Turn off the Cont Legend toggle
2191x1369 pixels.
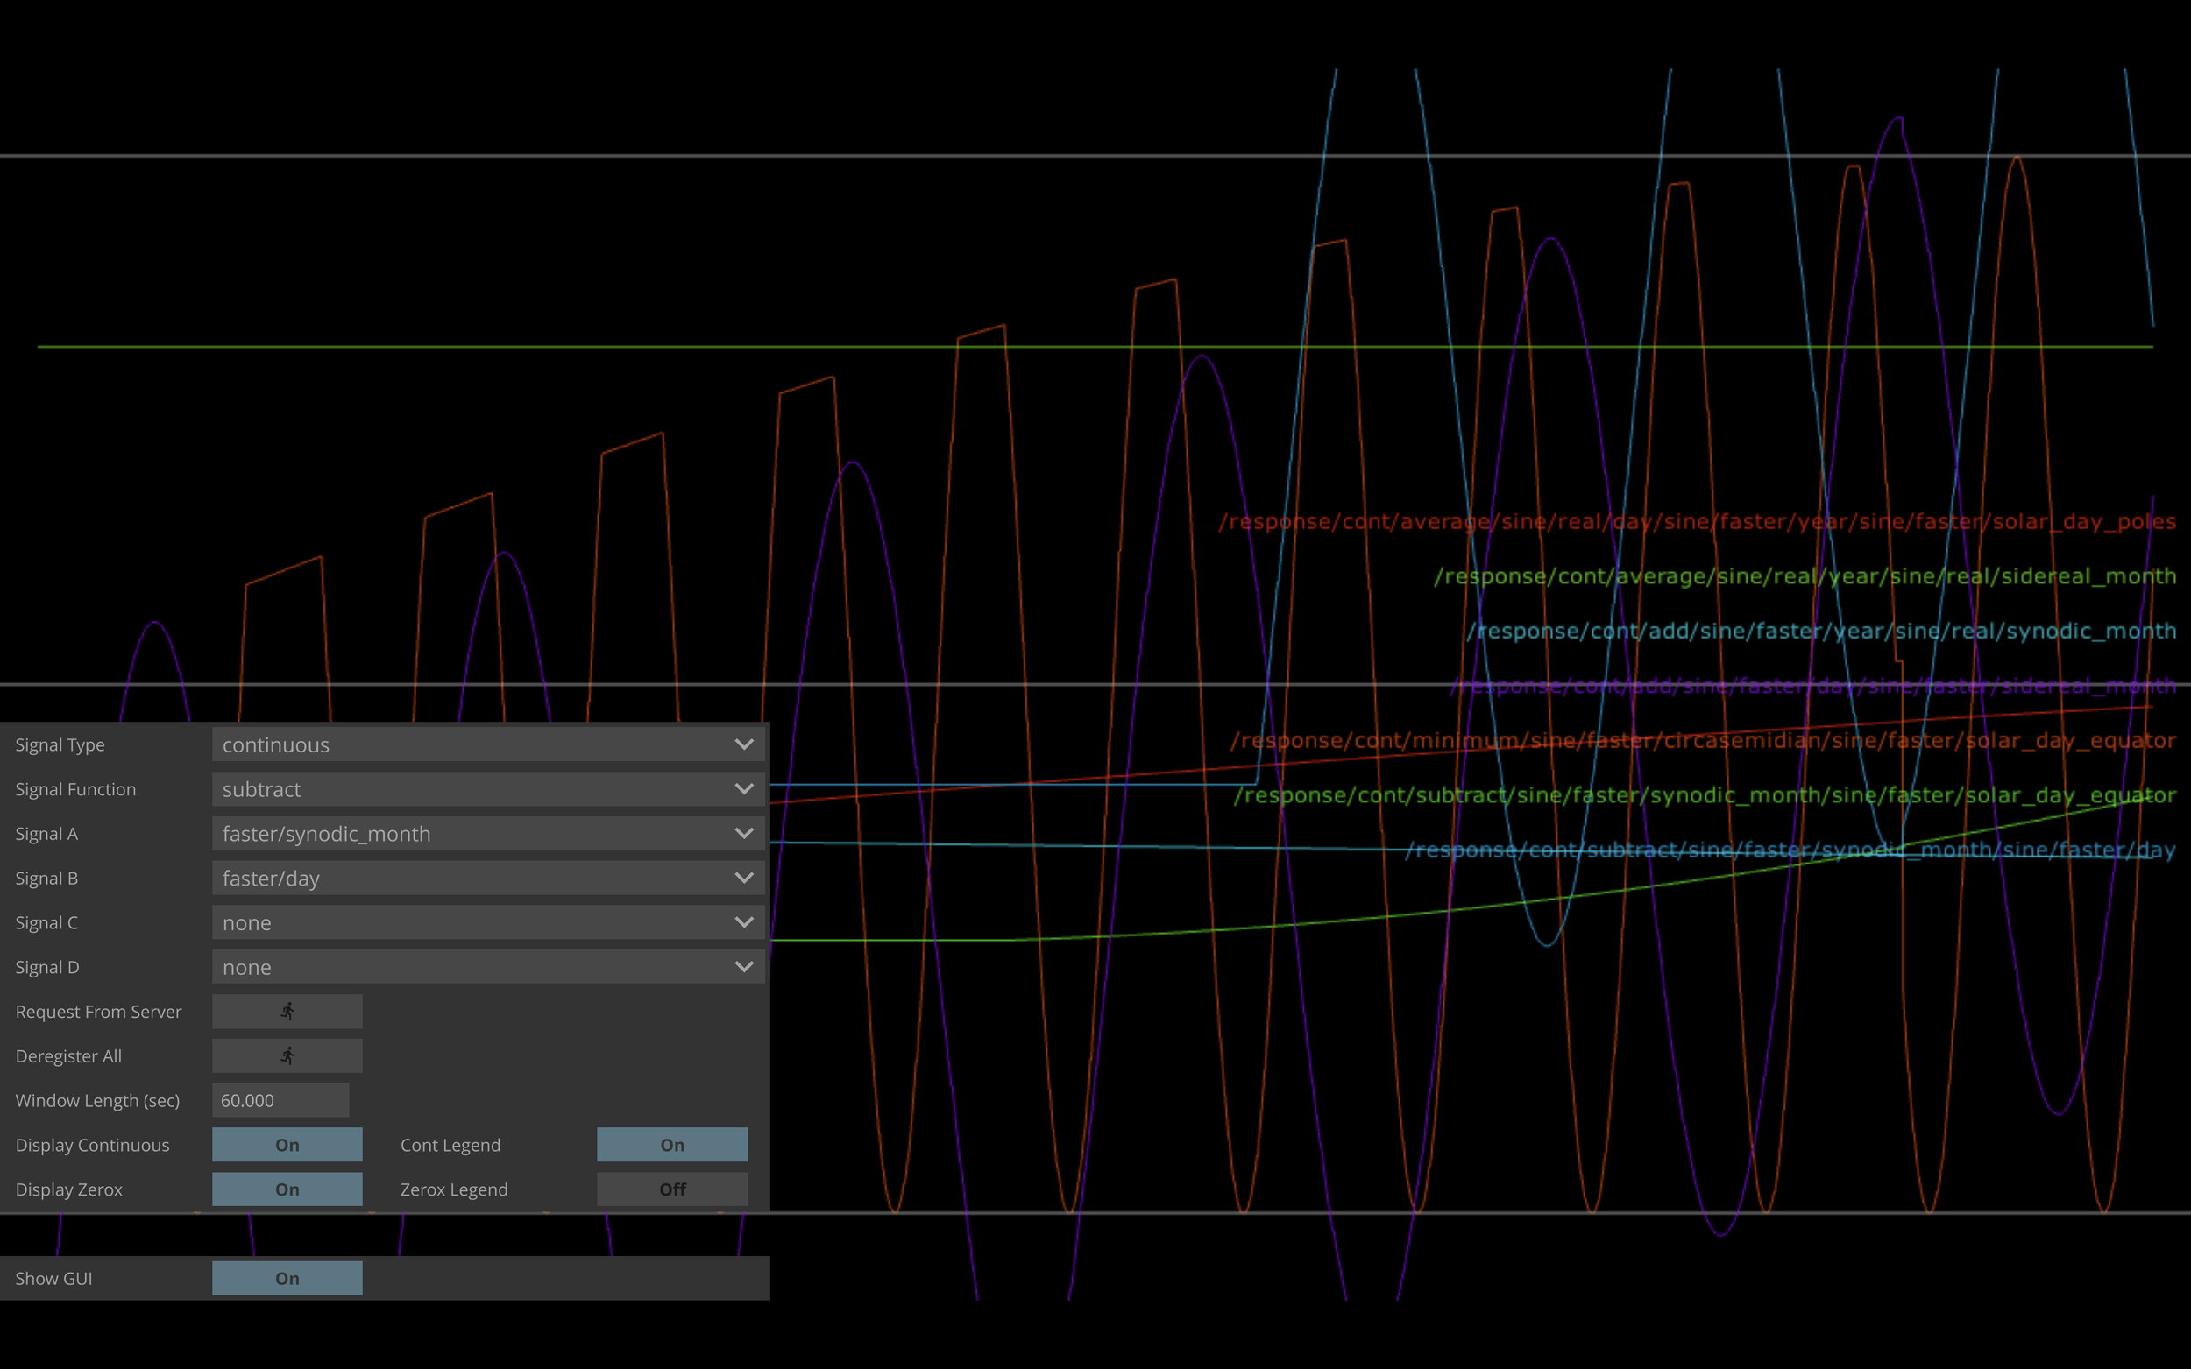[x=672, y=1145]
